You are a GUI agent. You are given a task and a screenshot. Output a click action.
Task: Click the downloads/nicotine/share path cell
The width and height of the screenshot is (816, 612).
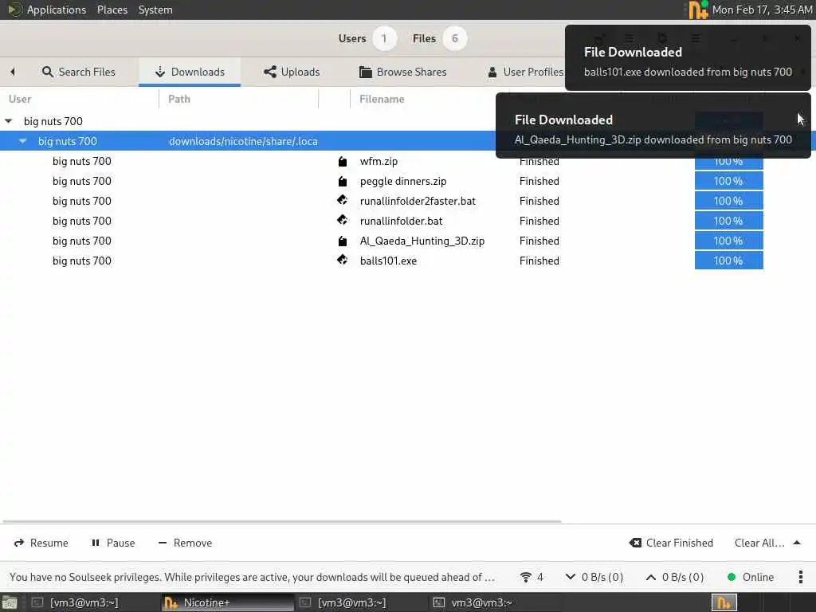pos(243,141)
